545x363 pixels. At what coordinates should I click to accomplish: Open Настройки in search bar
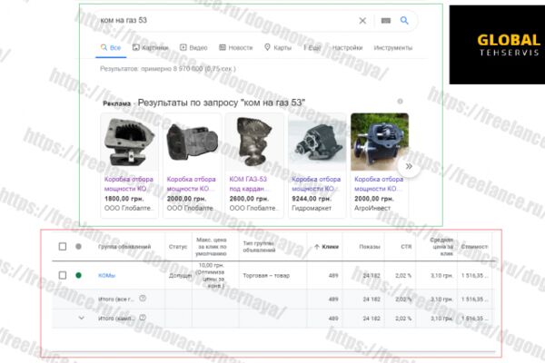tap(347, 47)
